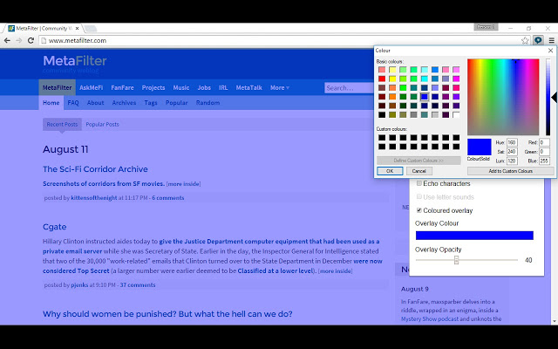Image resolution: width=558 pixels, height=349 pixels.
Task: Toggle the Coloured overlay checkbox
Action: click(x=419, y=210)
